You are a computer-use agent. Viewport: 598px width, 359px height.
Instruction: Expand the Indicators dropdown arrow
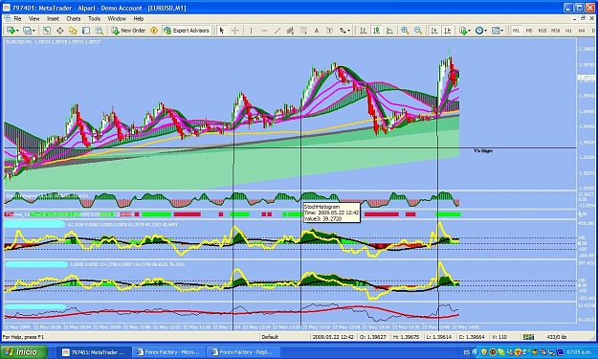click(469, 31)
